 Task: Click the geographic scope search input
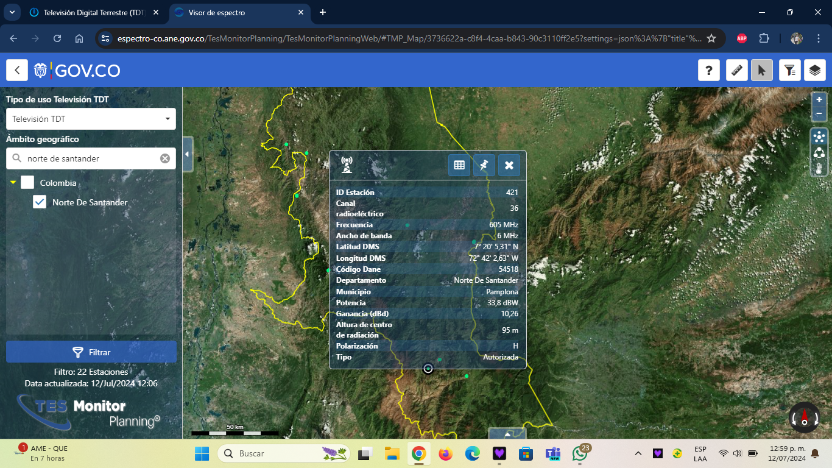[91, 158]
